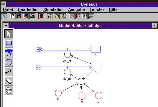Screen dimensions: 158x107
Task: Start simulation with the lightning icon
Action: pos(50,16)
